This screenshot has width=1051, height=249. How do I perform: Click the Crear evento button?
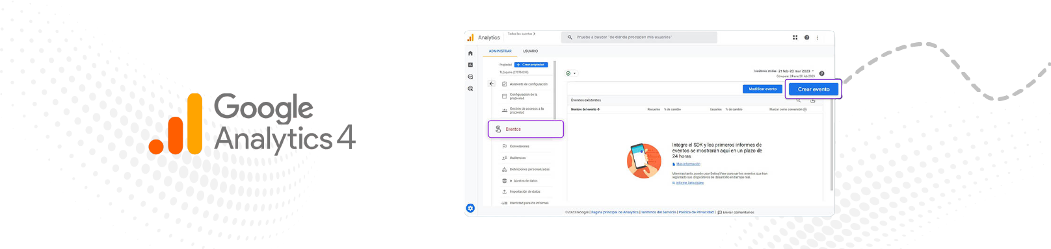(814, 89)
